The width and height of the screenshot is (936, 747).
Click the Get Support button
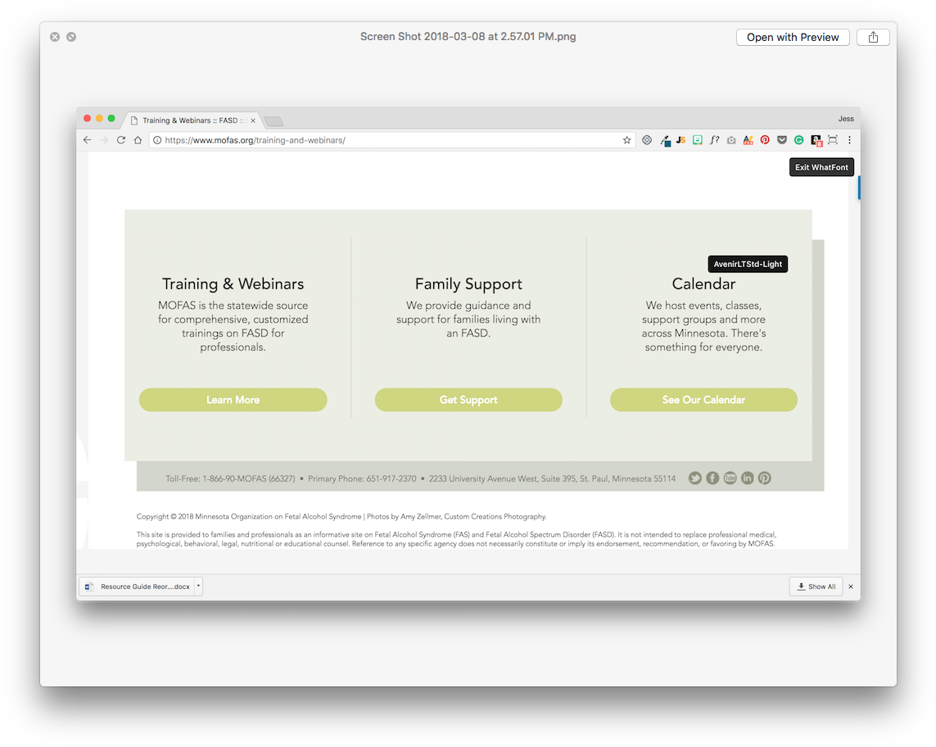(468, 400)
